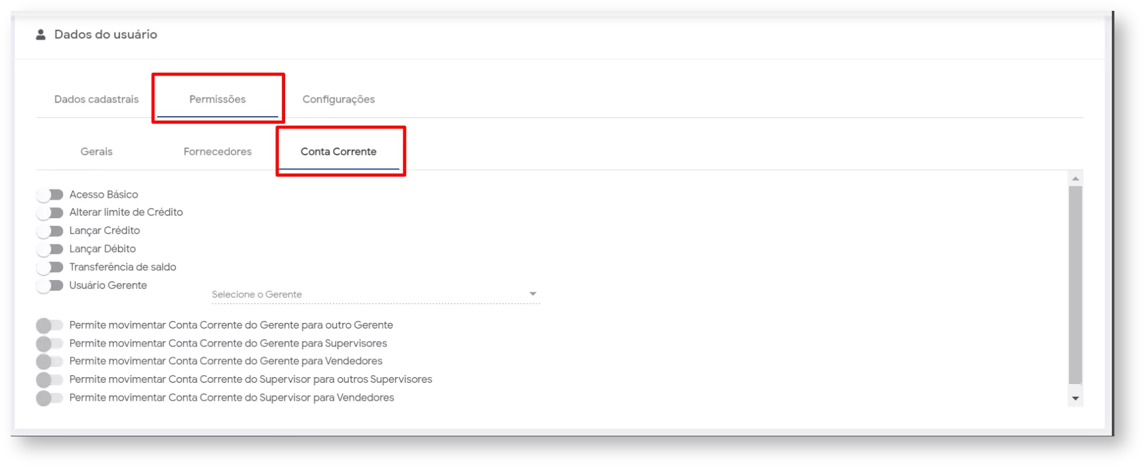Toggle Supervisor para Vendedores movement permission

pos(50,398)
